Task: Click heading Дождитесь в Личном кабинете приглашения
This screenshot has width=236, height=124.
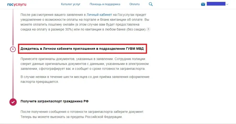Action: pos(82,49)
